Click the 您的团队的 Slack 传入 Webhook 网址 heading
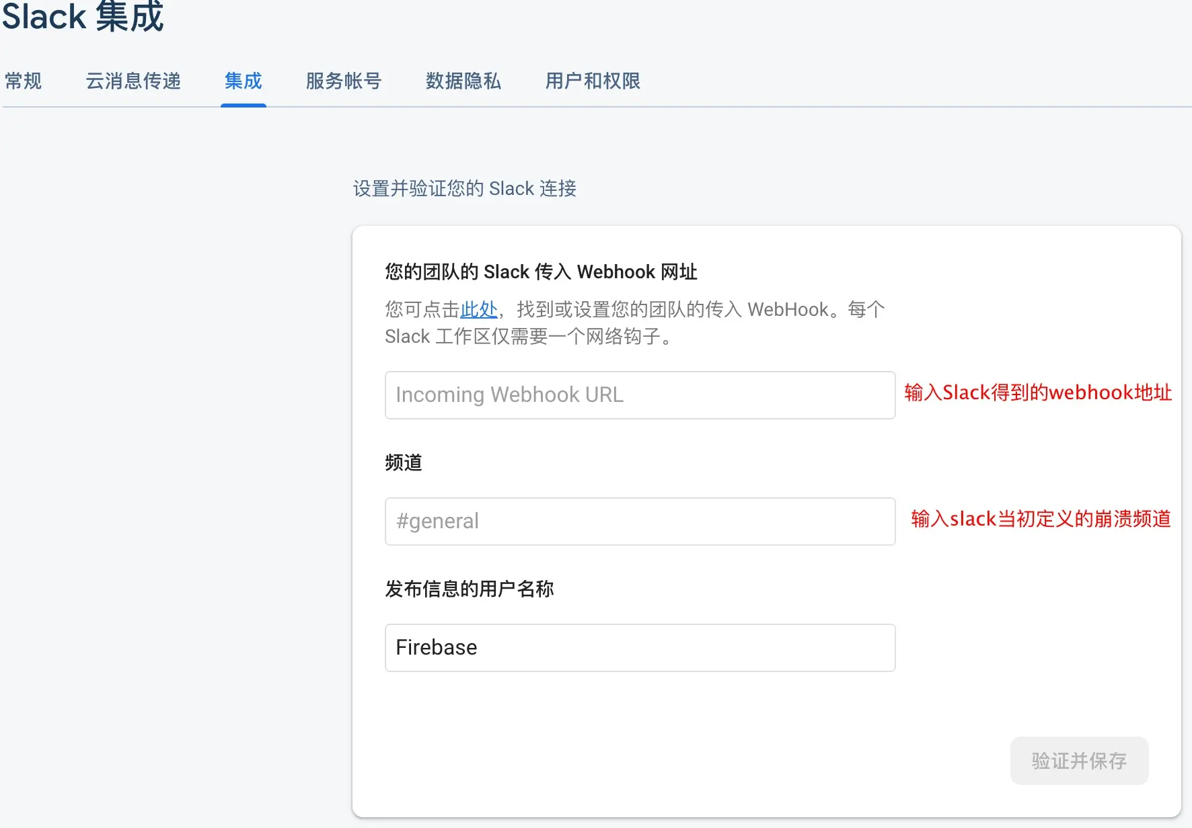The height and width of the screenshot is (828, 1192). pos(541,272)
